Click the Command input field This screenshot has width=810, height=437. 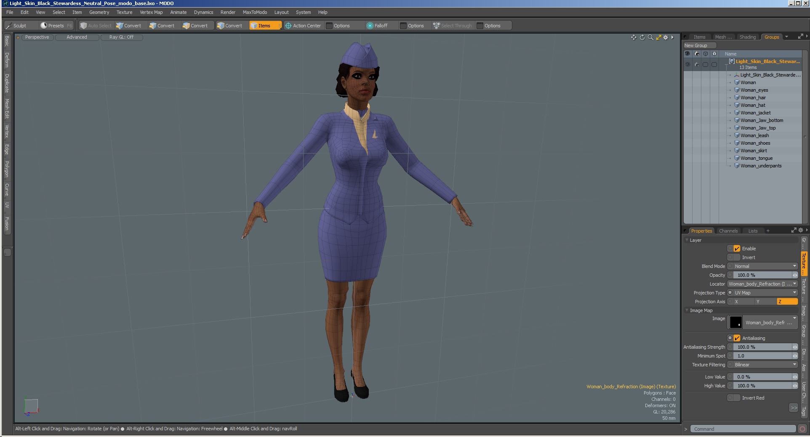pos(743,429)
